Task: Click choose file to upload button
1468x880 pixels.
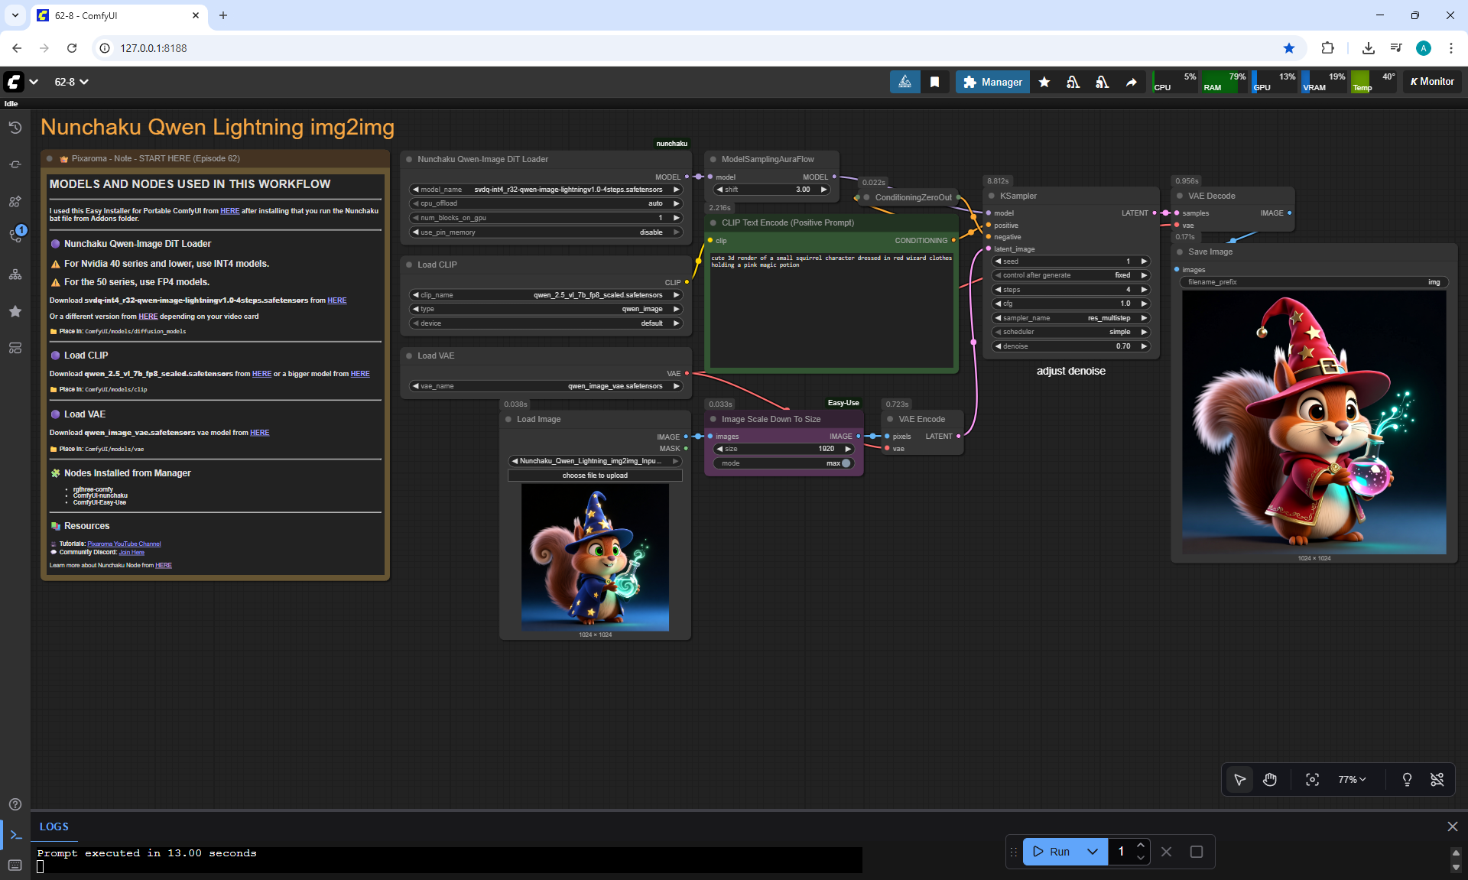Action: click(x=595, y=476)
